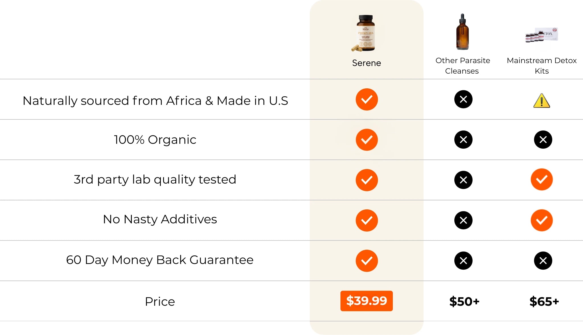Click the yellow warning triangle icon
The height and width of the screenshot is (335, 583).
click(541, 101)
